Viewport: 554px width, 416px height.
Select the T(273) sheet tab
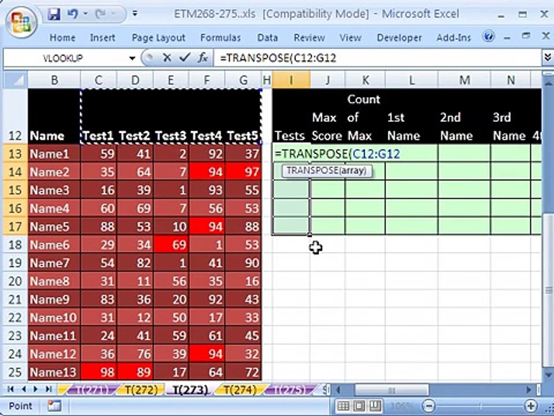190,390
